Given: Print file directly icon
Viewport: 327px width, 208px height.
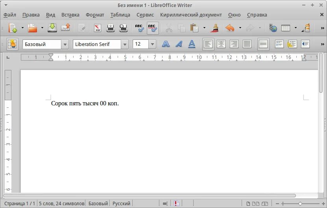Looking at the screenshot, I should coord(110,28).
